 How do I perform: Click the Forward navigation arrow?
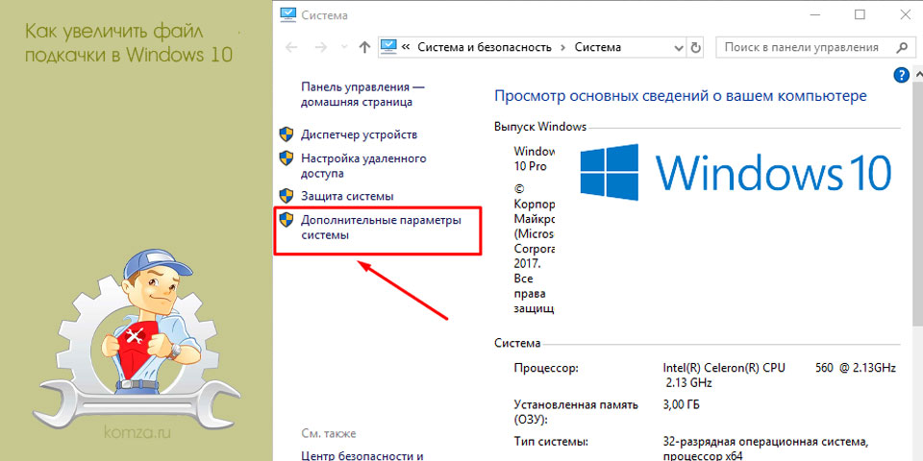[x=320, y=47]
